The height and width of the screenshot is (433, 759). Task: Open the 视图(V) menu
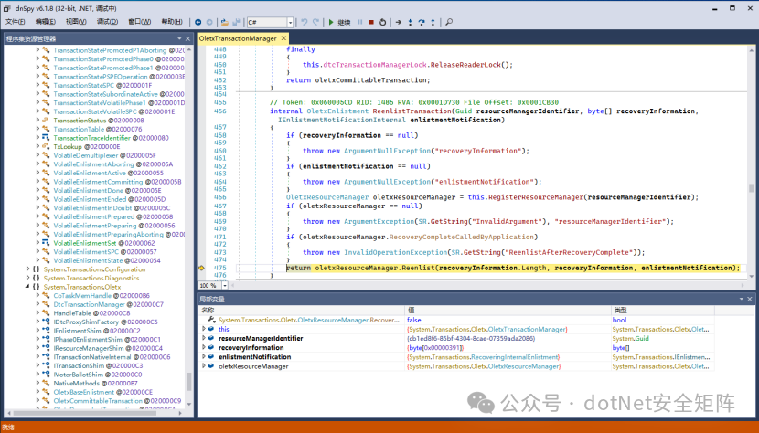76,22
